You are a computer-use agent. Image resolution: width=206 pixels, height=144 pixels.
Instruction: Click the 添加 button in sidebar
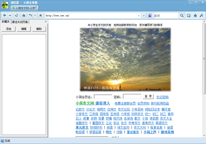point(9,29)
